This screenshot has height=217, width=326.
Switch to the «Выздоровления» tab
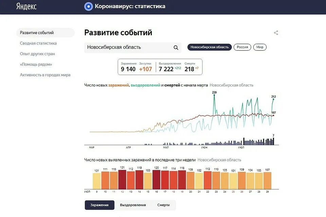132,205
